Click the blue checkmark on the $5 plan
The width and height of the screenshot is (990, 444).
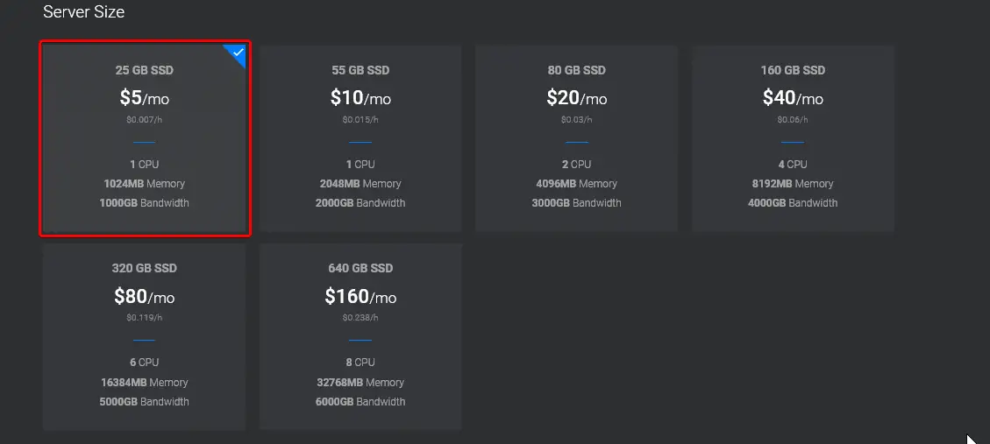(x=238, y=53)
